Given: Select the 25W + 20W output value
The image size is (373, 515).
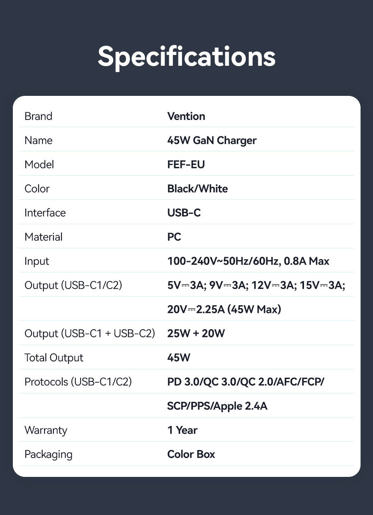Looking at the screenshot, I should (196, 333).
